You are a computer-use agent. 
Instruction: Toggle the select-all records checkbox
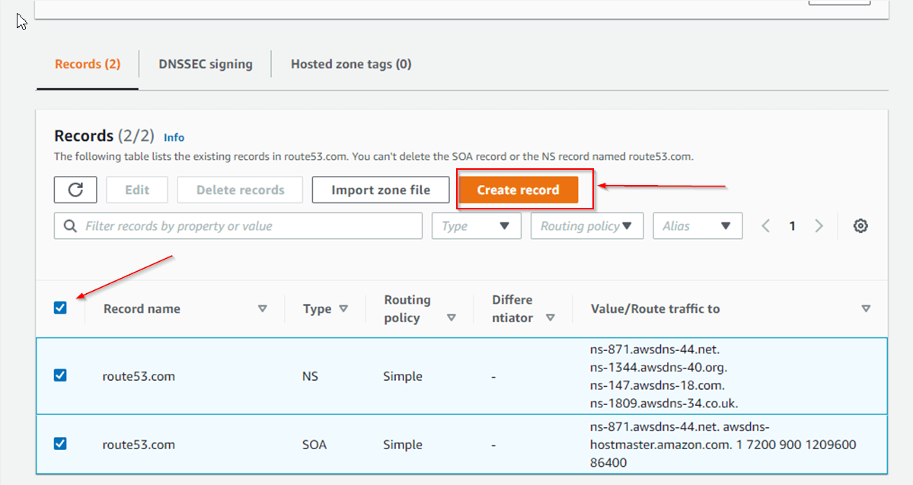coord(61,308)
